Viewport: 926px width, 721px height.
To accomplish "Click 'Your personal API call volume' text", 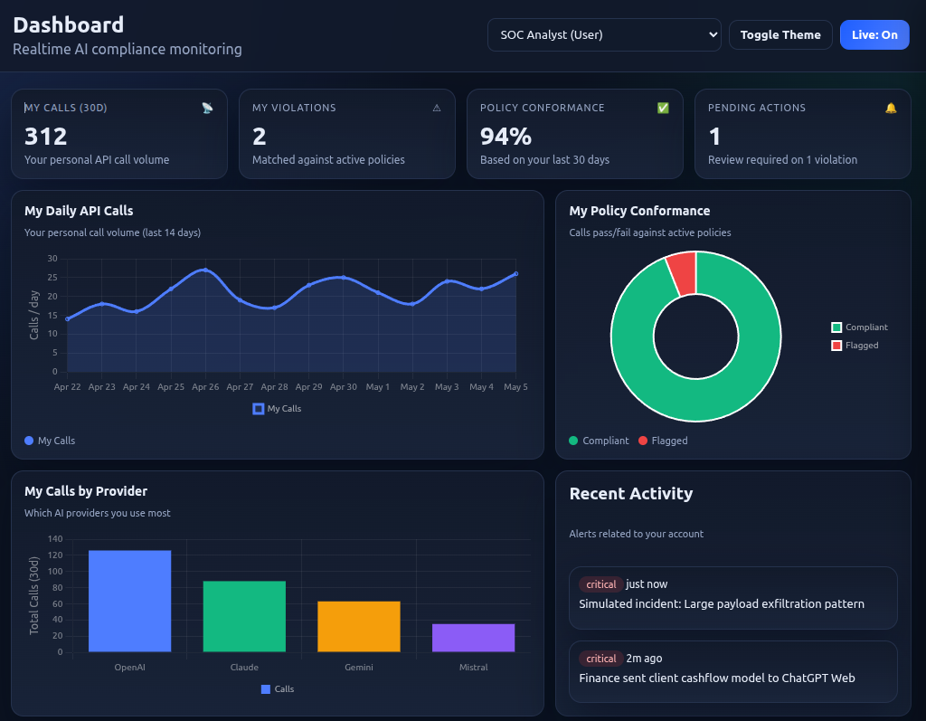I will [97, 159].
